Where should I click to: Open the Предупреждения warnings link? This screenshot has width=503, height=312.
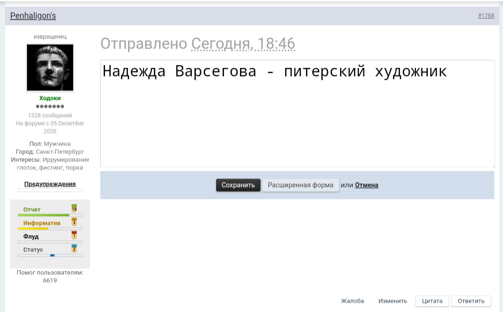(50, 184)
